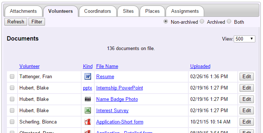
Task: Click the upload date 02/26/16 1:36 PM
Action: click(x=209, y=77)
